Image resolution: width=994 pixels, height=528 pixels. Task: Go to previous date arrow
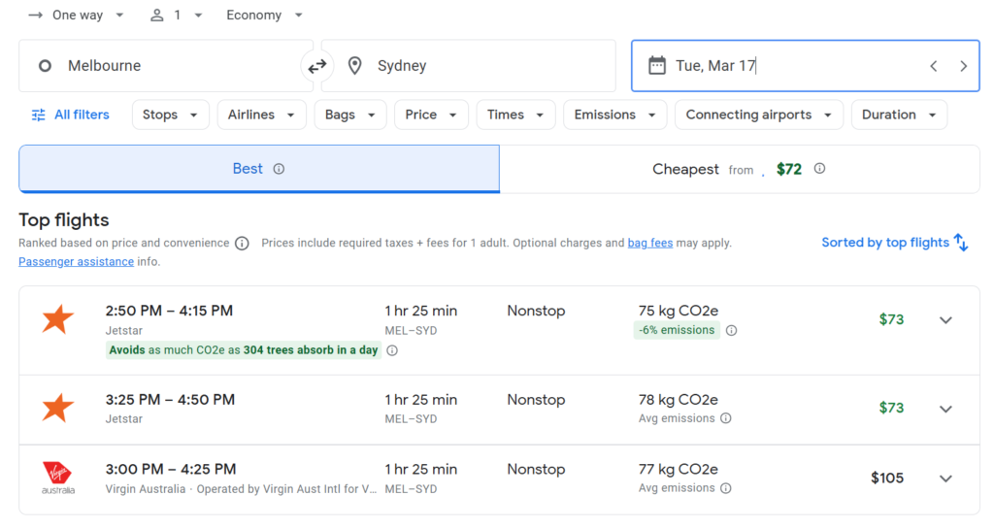click(933, 66)
